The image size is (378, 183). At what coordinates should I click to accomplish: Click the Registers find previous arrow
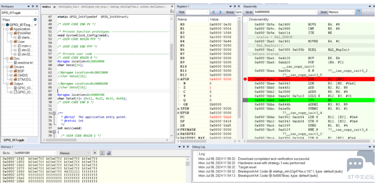[214, 12]
